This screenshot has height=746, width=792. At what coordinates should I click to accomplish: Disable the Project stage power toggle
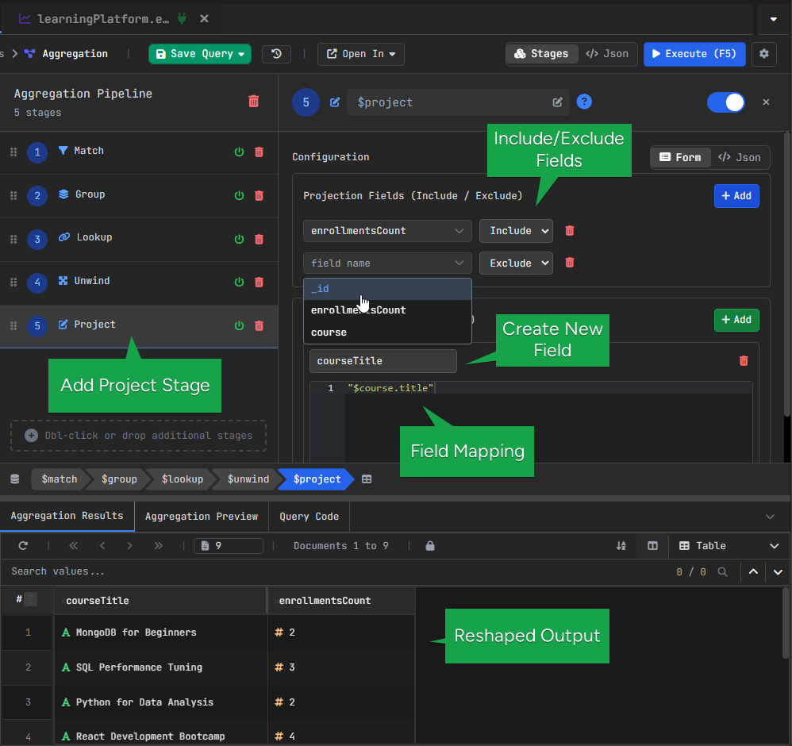click(x=240, y=325)
